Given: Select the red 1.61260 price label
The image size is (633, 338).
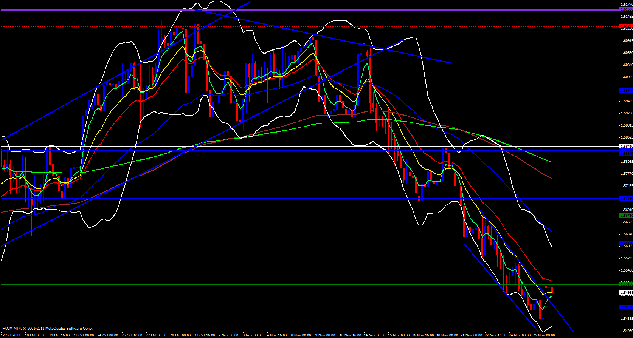Looking at the screenshot, I should [626, 26].
